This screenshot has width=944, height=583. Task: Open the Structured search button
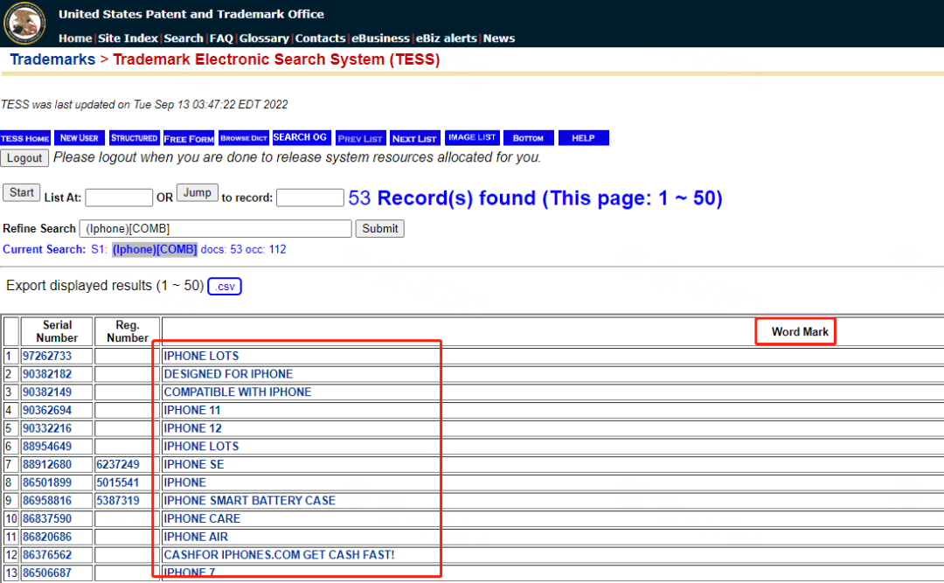tap(134, 138)
